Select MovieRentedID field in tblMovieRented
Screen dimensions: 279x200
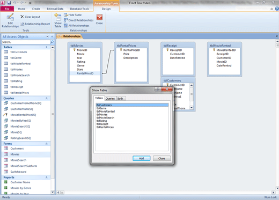tap(226, 50)
